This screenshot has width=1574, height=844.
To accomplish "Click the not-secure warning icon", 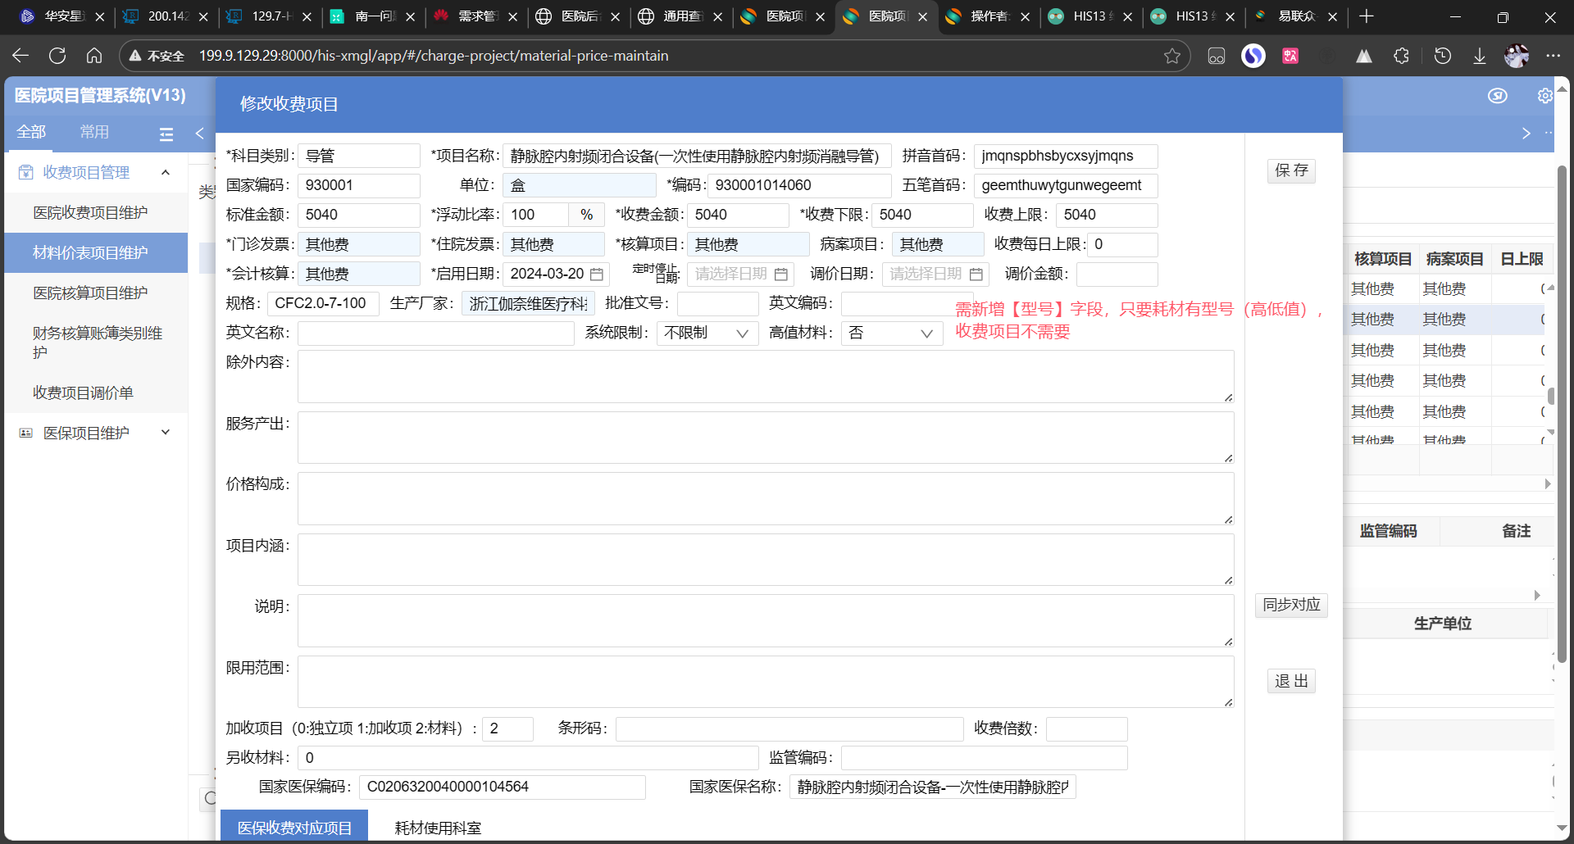I will (x=136, y=56).
